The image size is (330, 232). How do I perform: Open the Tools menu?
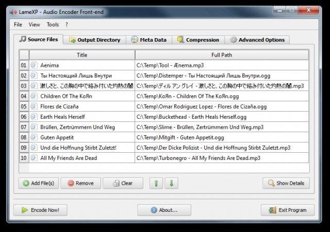click(x=53, y=25)
